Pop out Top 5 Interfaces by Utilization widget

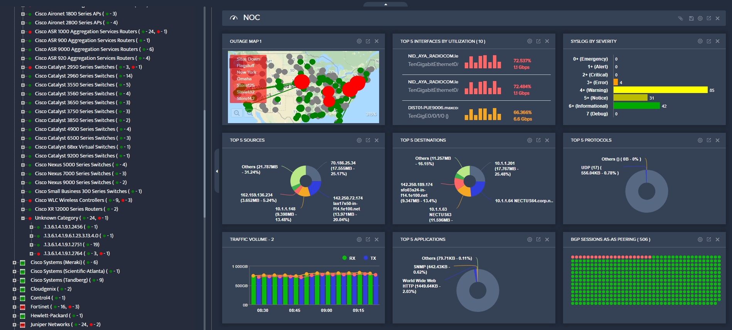click(x=538, y=41)
